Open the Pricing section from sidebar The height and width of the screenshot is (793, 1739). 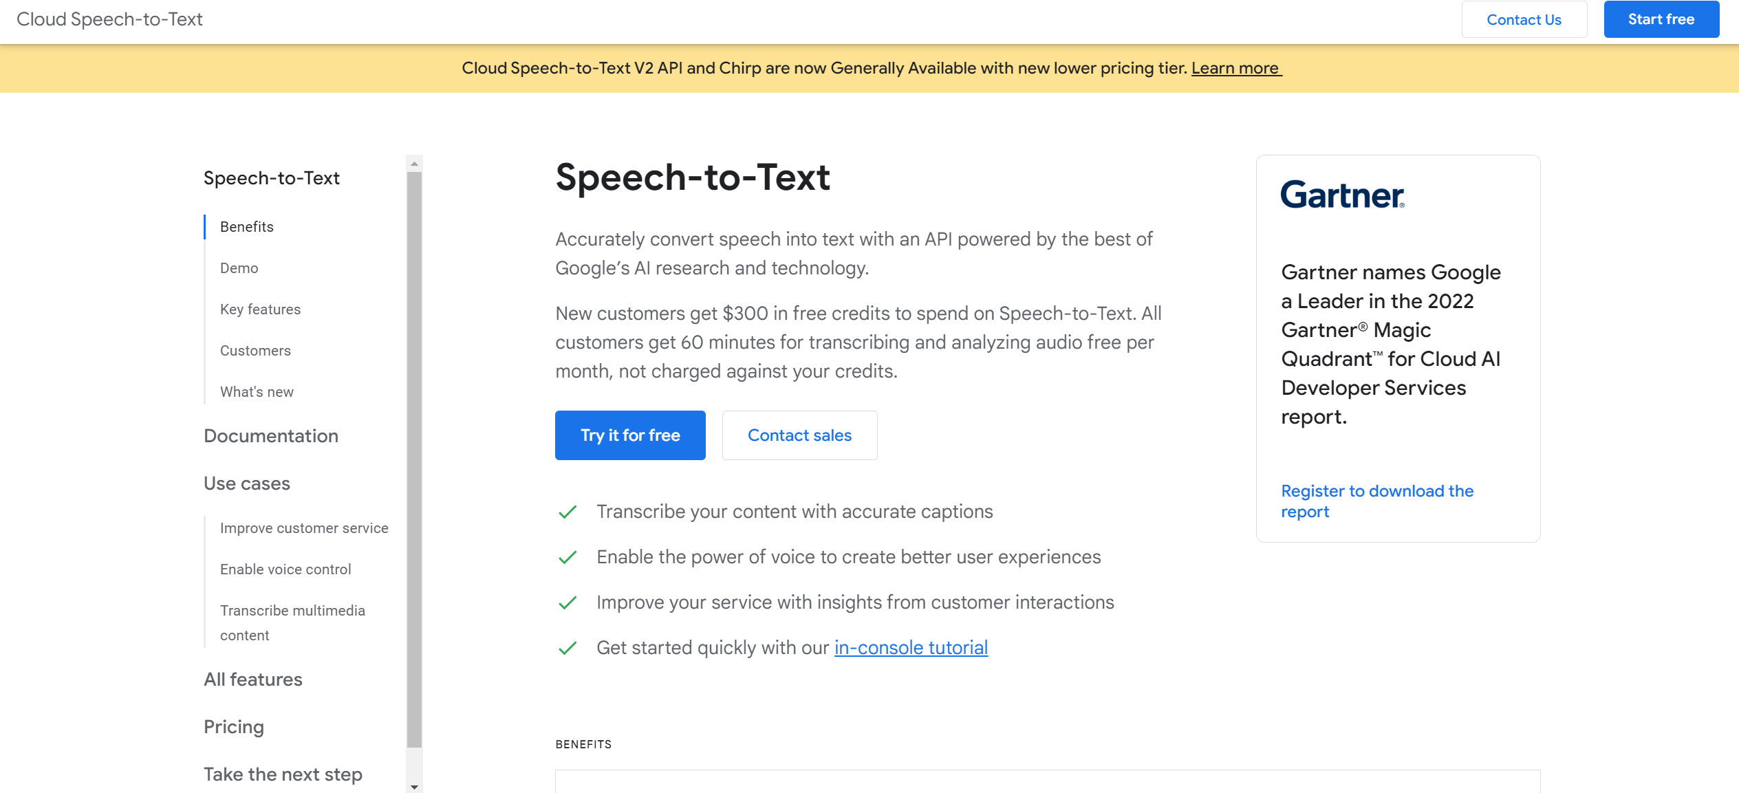click(233, 727)
